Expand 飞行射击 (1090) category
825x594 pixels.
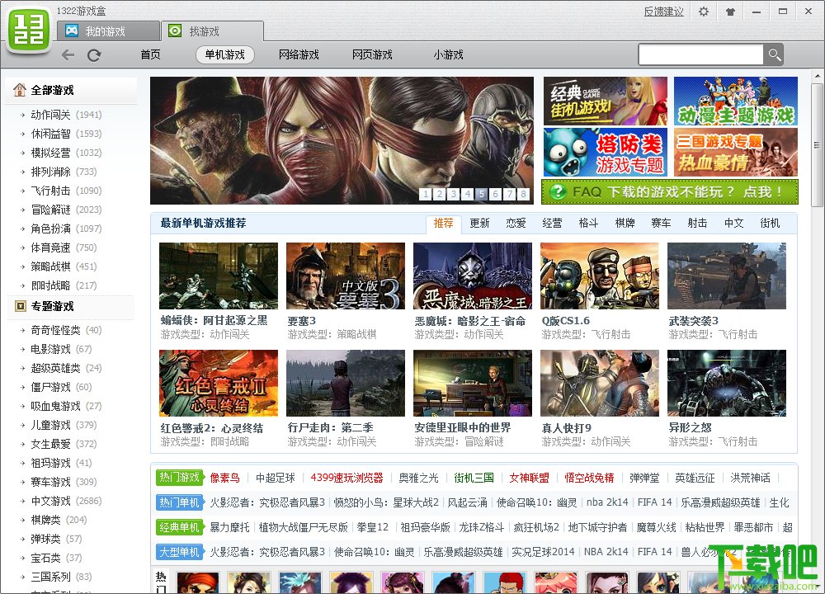click(x=66, y=191)
